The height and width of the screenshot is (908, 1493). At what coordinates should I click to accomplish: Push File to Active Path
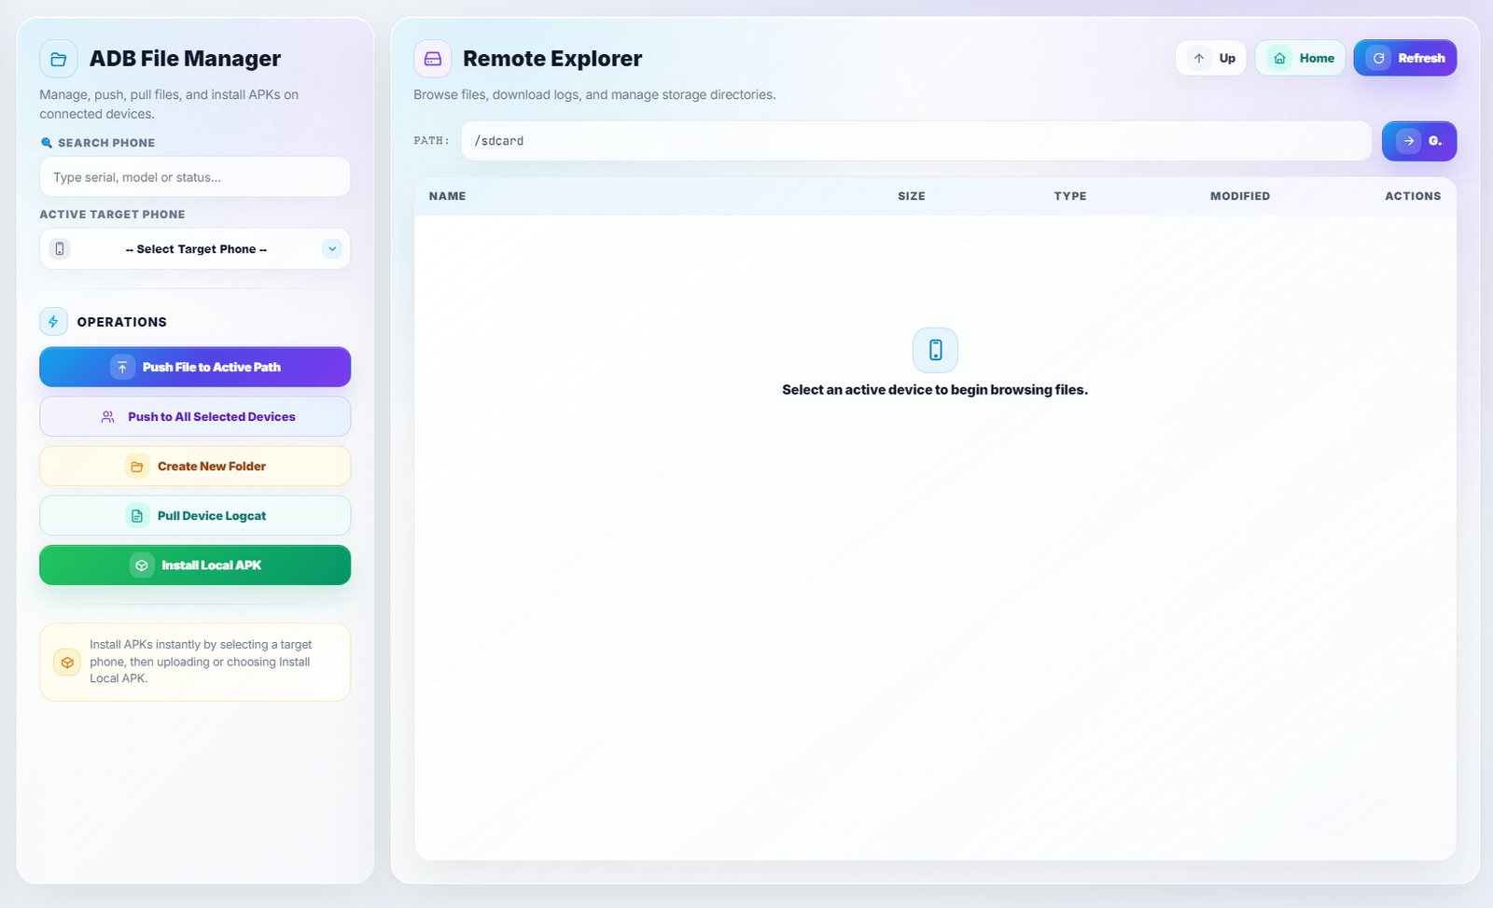tap(195, 368)
